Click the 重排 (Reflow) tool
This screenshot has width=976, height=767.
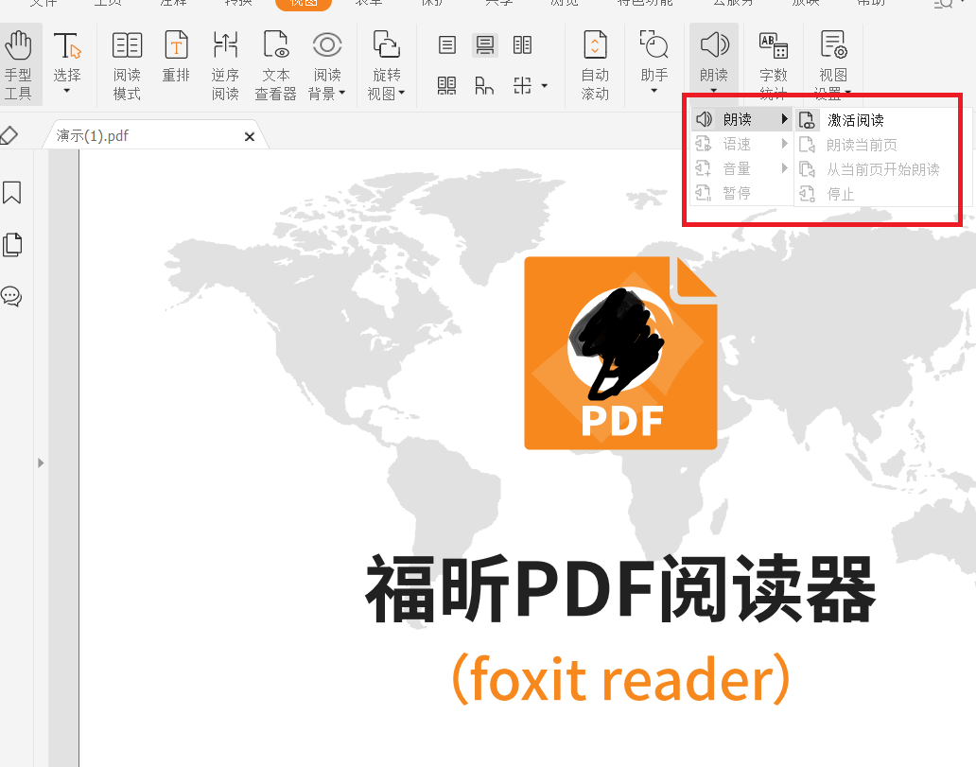coord(176,62)
